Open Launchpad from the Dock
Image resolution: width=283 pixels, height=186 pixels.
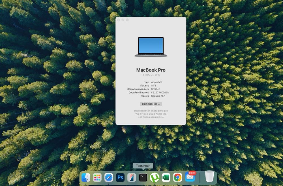pos(97,177)
